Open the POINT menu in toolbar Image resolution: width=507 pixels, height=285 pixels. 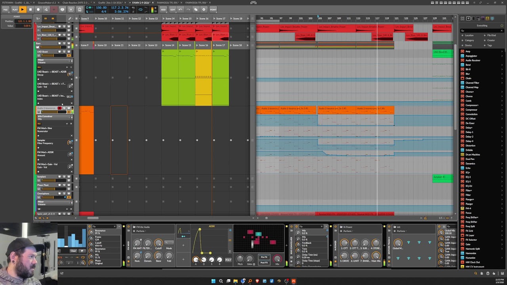[x=213, y=9]
